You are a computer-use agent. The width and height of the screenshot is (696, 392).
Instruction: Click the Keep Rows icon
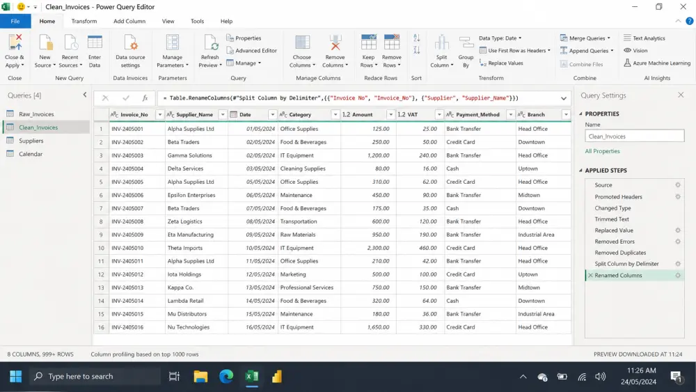pos(368,42)
